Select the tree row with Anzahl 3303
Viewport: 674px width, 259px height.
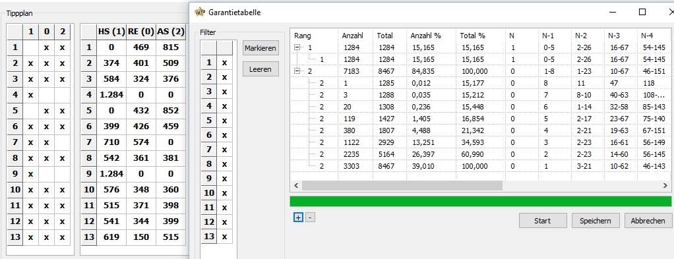(x=481, y=166)
